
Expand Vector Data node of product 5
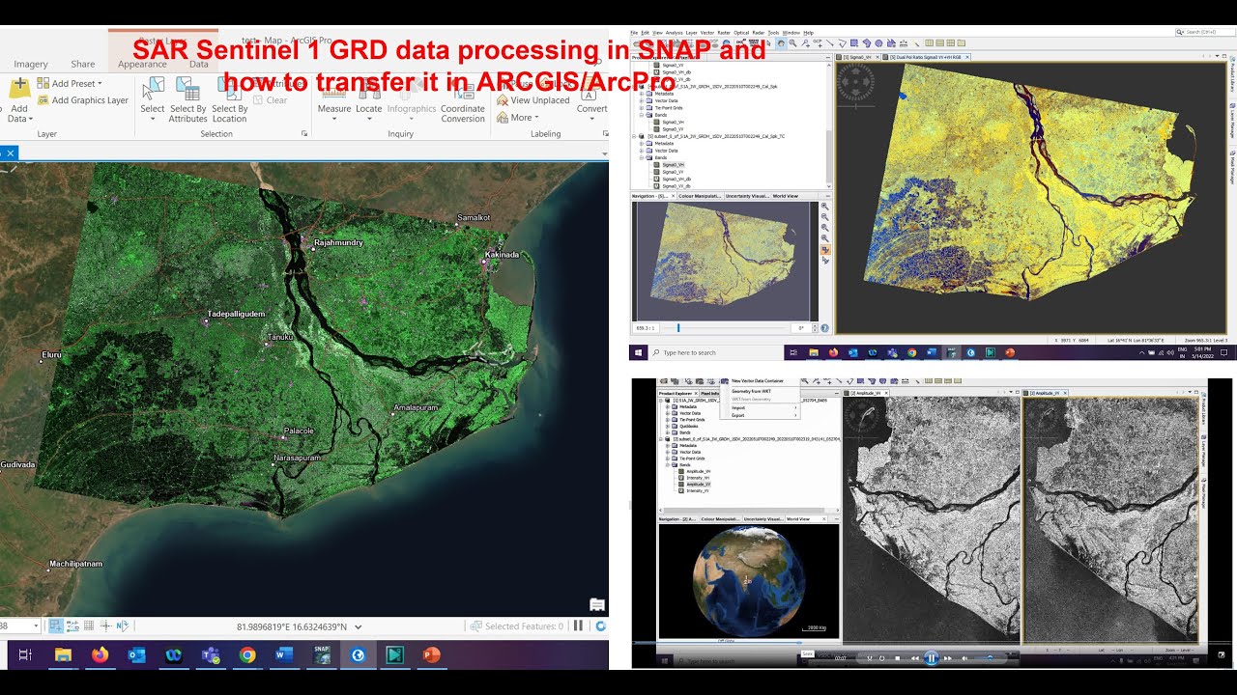(x=642, y=151)
